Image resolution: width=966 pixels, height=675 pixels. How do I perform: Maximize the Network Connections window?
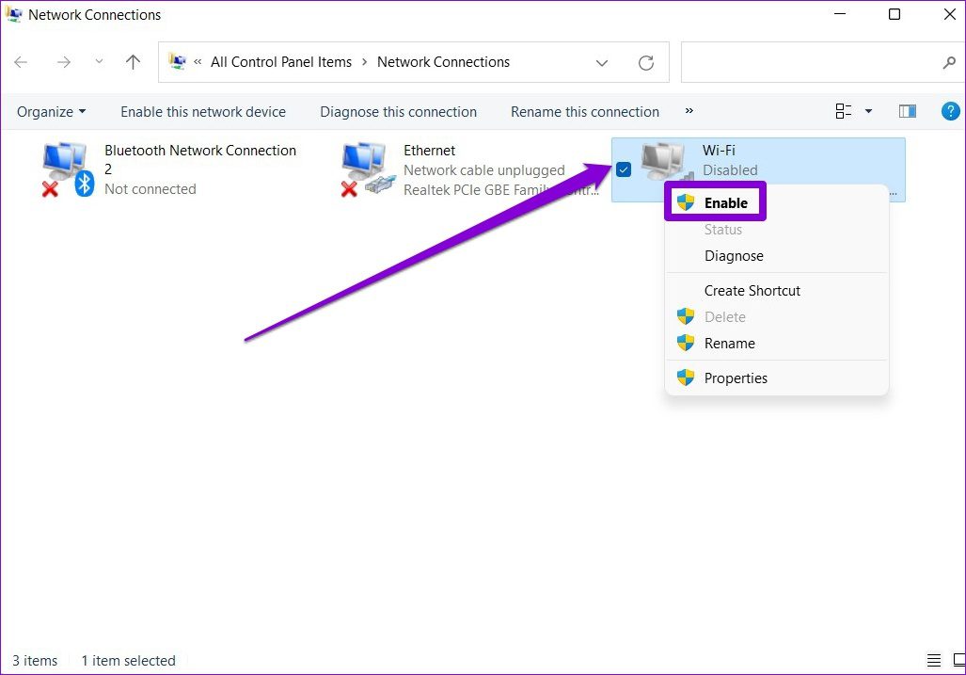(x=895, y=14)
